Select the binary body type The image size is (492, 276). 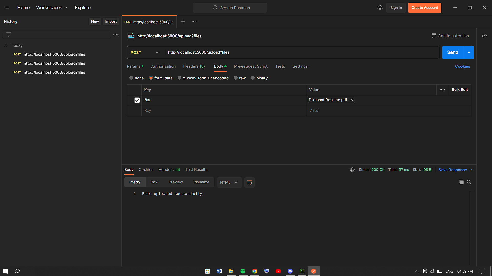point(253,78)
